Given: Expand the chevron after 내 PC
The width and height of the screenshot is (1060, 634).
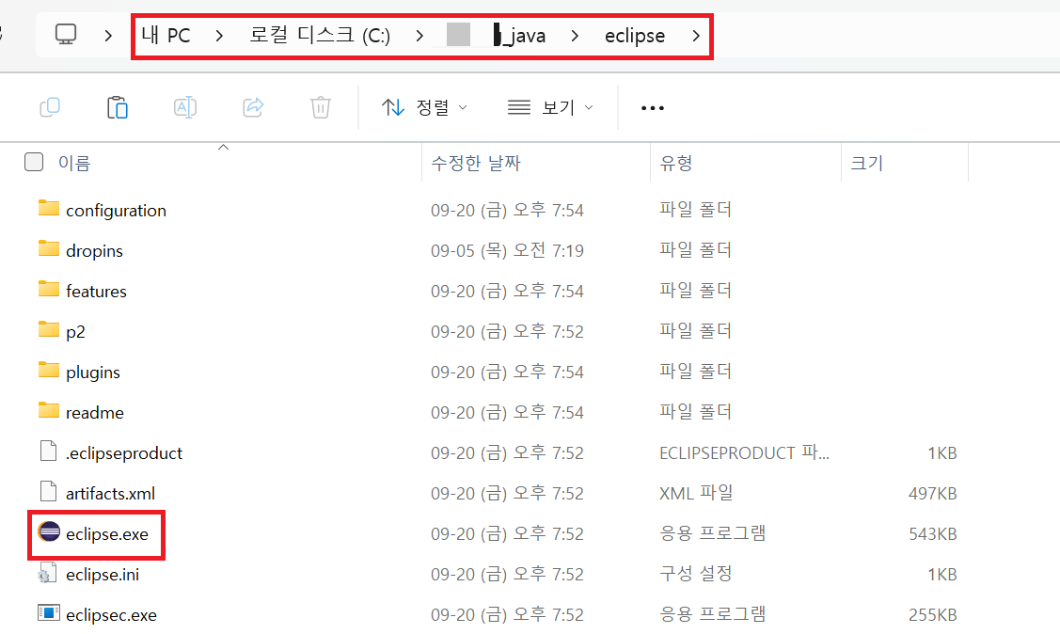Looking at the screenshot, I should click(219, 35).
